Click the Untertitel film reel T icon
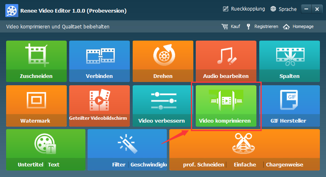This screenshot has height=177, width=326. click(45, 144)
